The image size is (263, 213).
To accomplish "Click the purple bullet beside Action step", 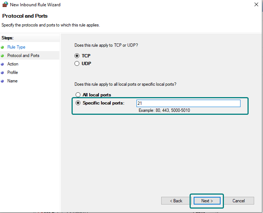I will click(x=3, y=64).
